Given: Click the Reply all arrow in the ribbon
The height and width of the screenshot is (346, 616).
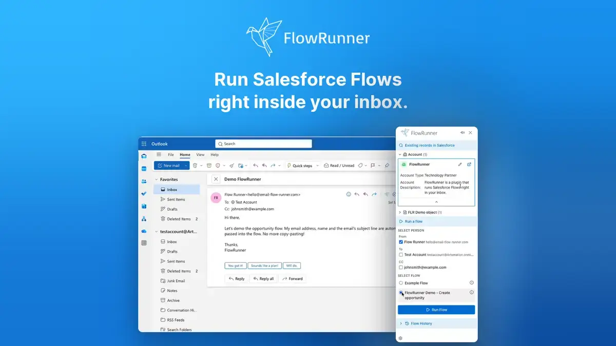Looking at the screenshot, I should pyautogui.click(x=264, y=166).
